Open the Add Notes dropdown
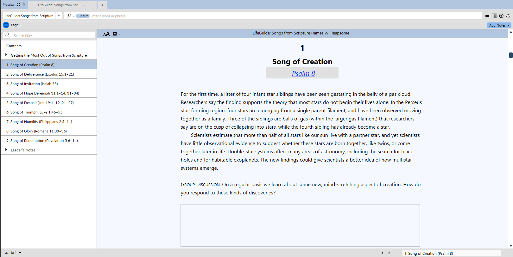 [499, 25]
